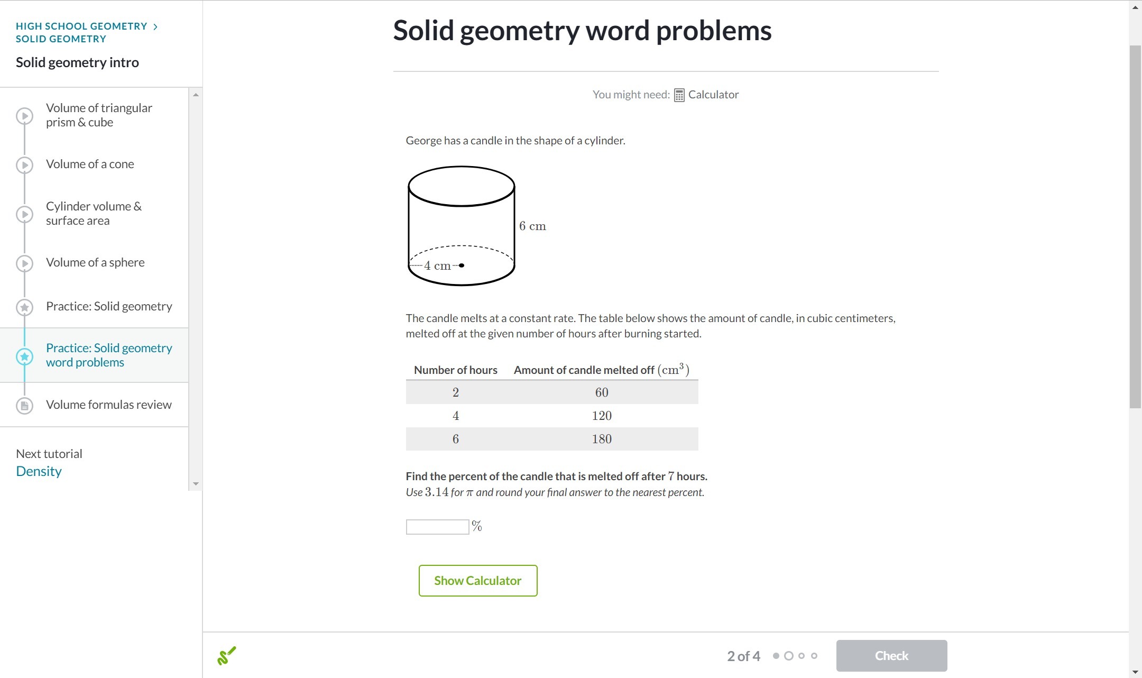Select the fourth progress dot
Viewport: 1142px width, 678px height.
coord(814,656)
